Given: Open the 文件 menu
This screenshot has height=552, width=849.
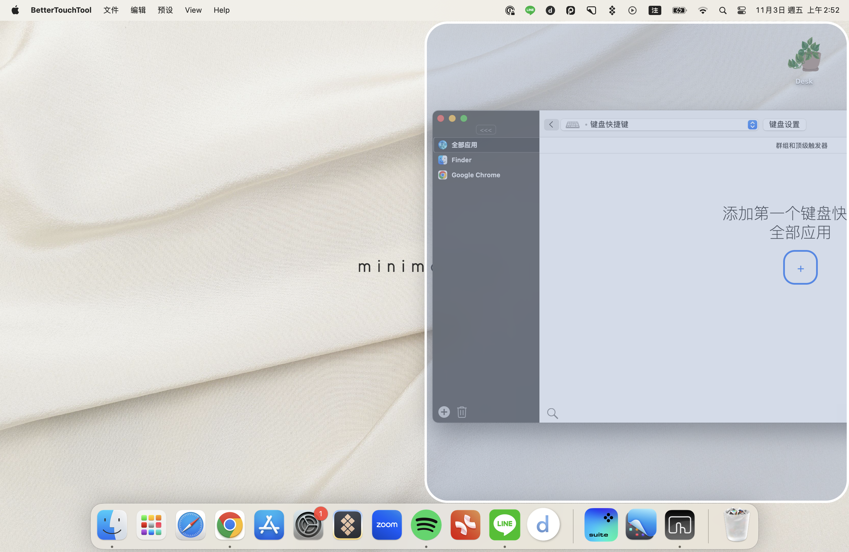Looking at the screenshot, I should click(111, 10).
